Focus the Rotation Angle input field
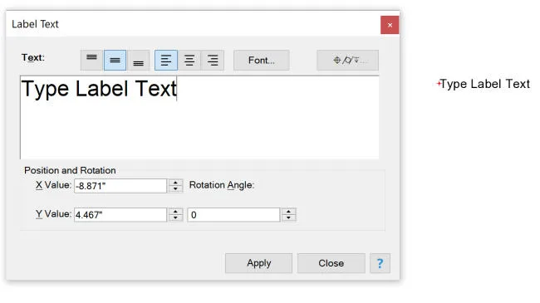 [233, 215]
